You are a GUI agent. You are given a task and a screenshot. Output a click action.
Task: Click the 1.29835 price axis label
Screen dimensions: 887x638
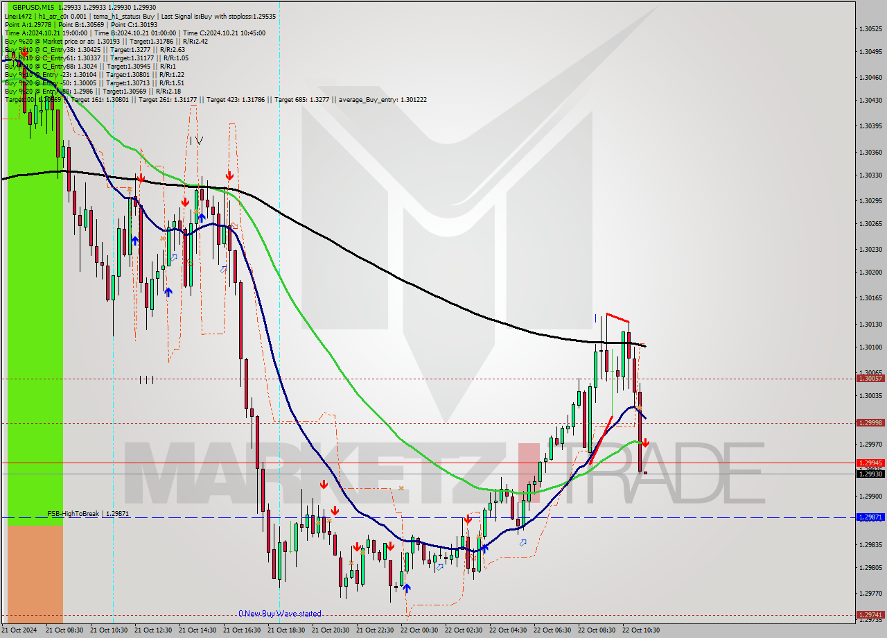[x=870, y=544]
